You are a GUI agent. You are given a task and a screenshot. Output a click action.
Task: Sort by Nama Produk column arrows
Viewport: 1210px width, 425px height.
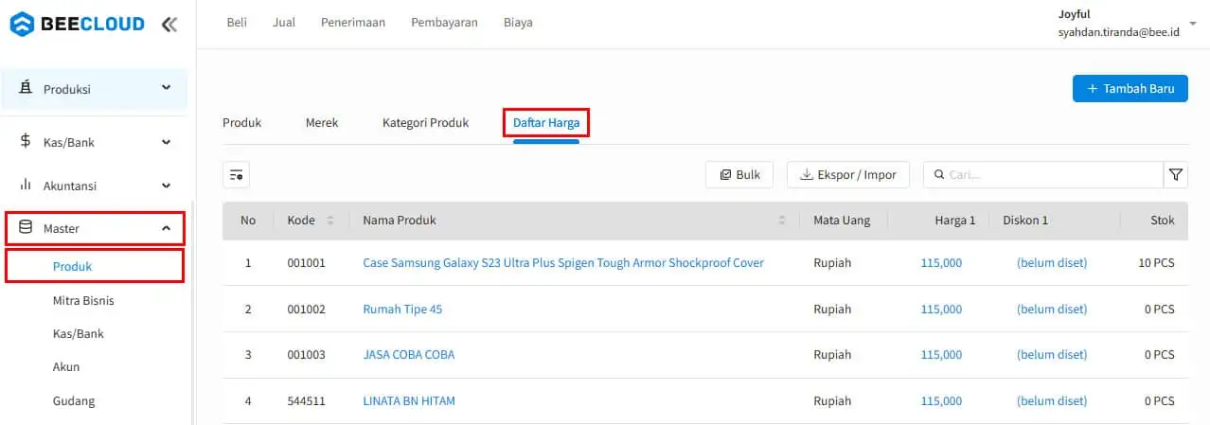[782, 221]
